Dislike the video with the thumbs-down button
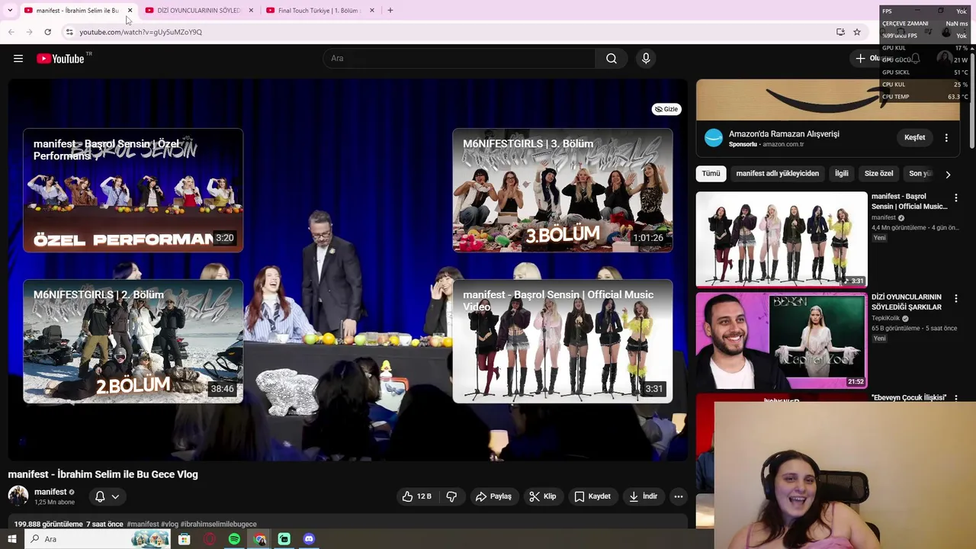The image size is (976, 549). [451, 496]
